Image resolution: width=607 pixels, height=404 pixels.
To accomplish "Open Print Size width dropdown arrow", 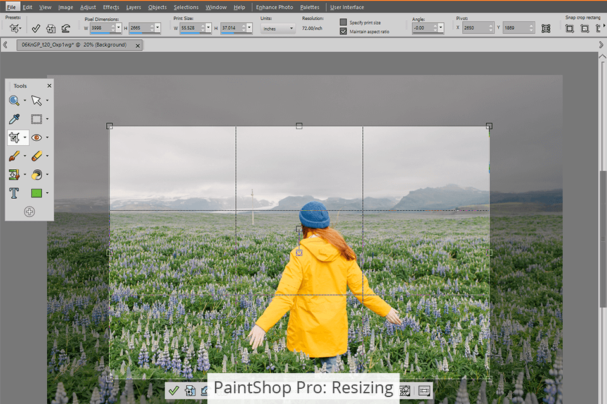I will tap(208, 28).
